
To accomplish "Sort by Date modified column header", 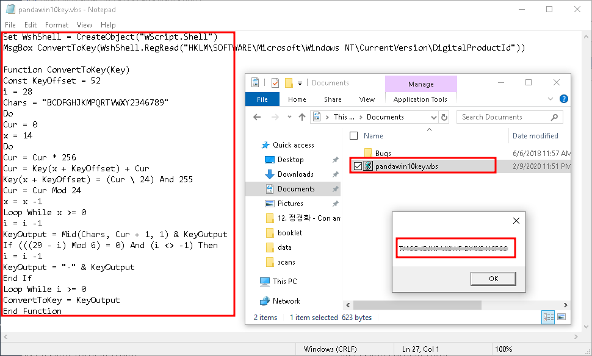I will (x=535, y=136).
